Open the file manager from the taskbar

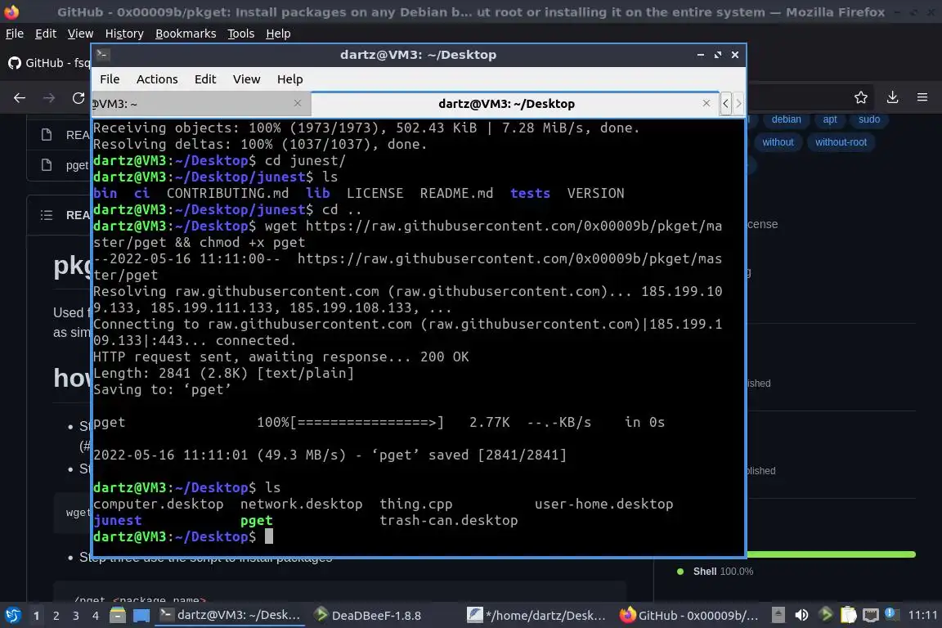(118, 616)
